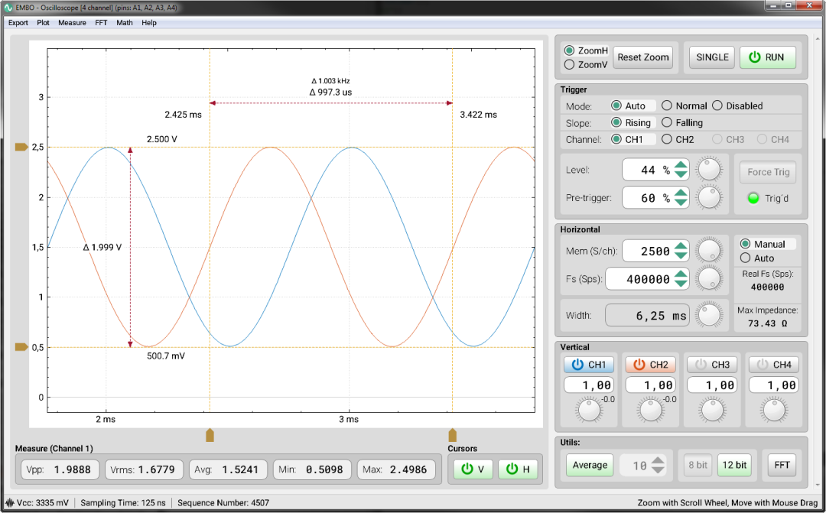Toggle the H cursors power button
The image size is (826, 513).
[x=518, y=469]
